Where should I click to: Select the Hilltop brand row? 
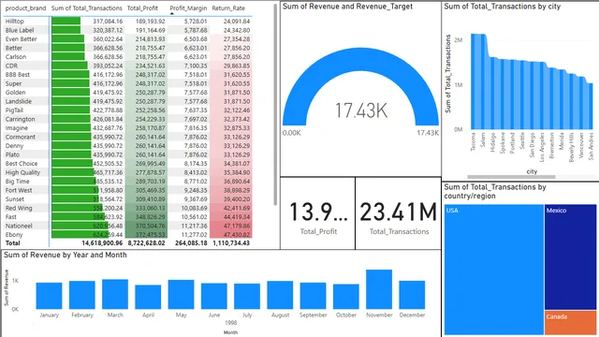click(x=127, y=22)
